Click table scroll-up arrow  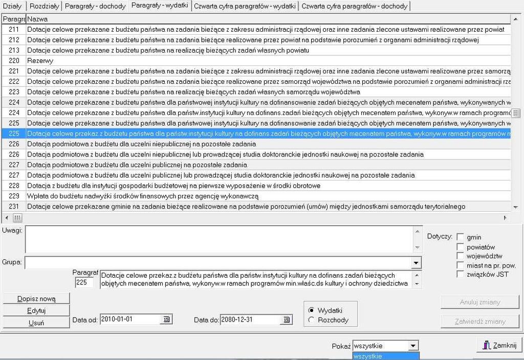click(x=516, y=19)
